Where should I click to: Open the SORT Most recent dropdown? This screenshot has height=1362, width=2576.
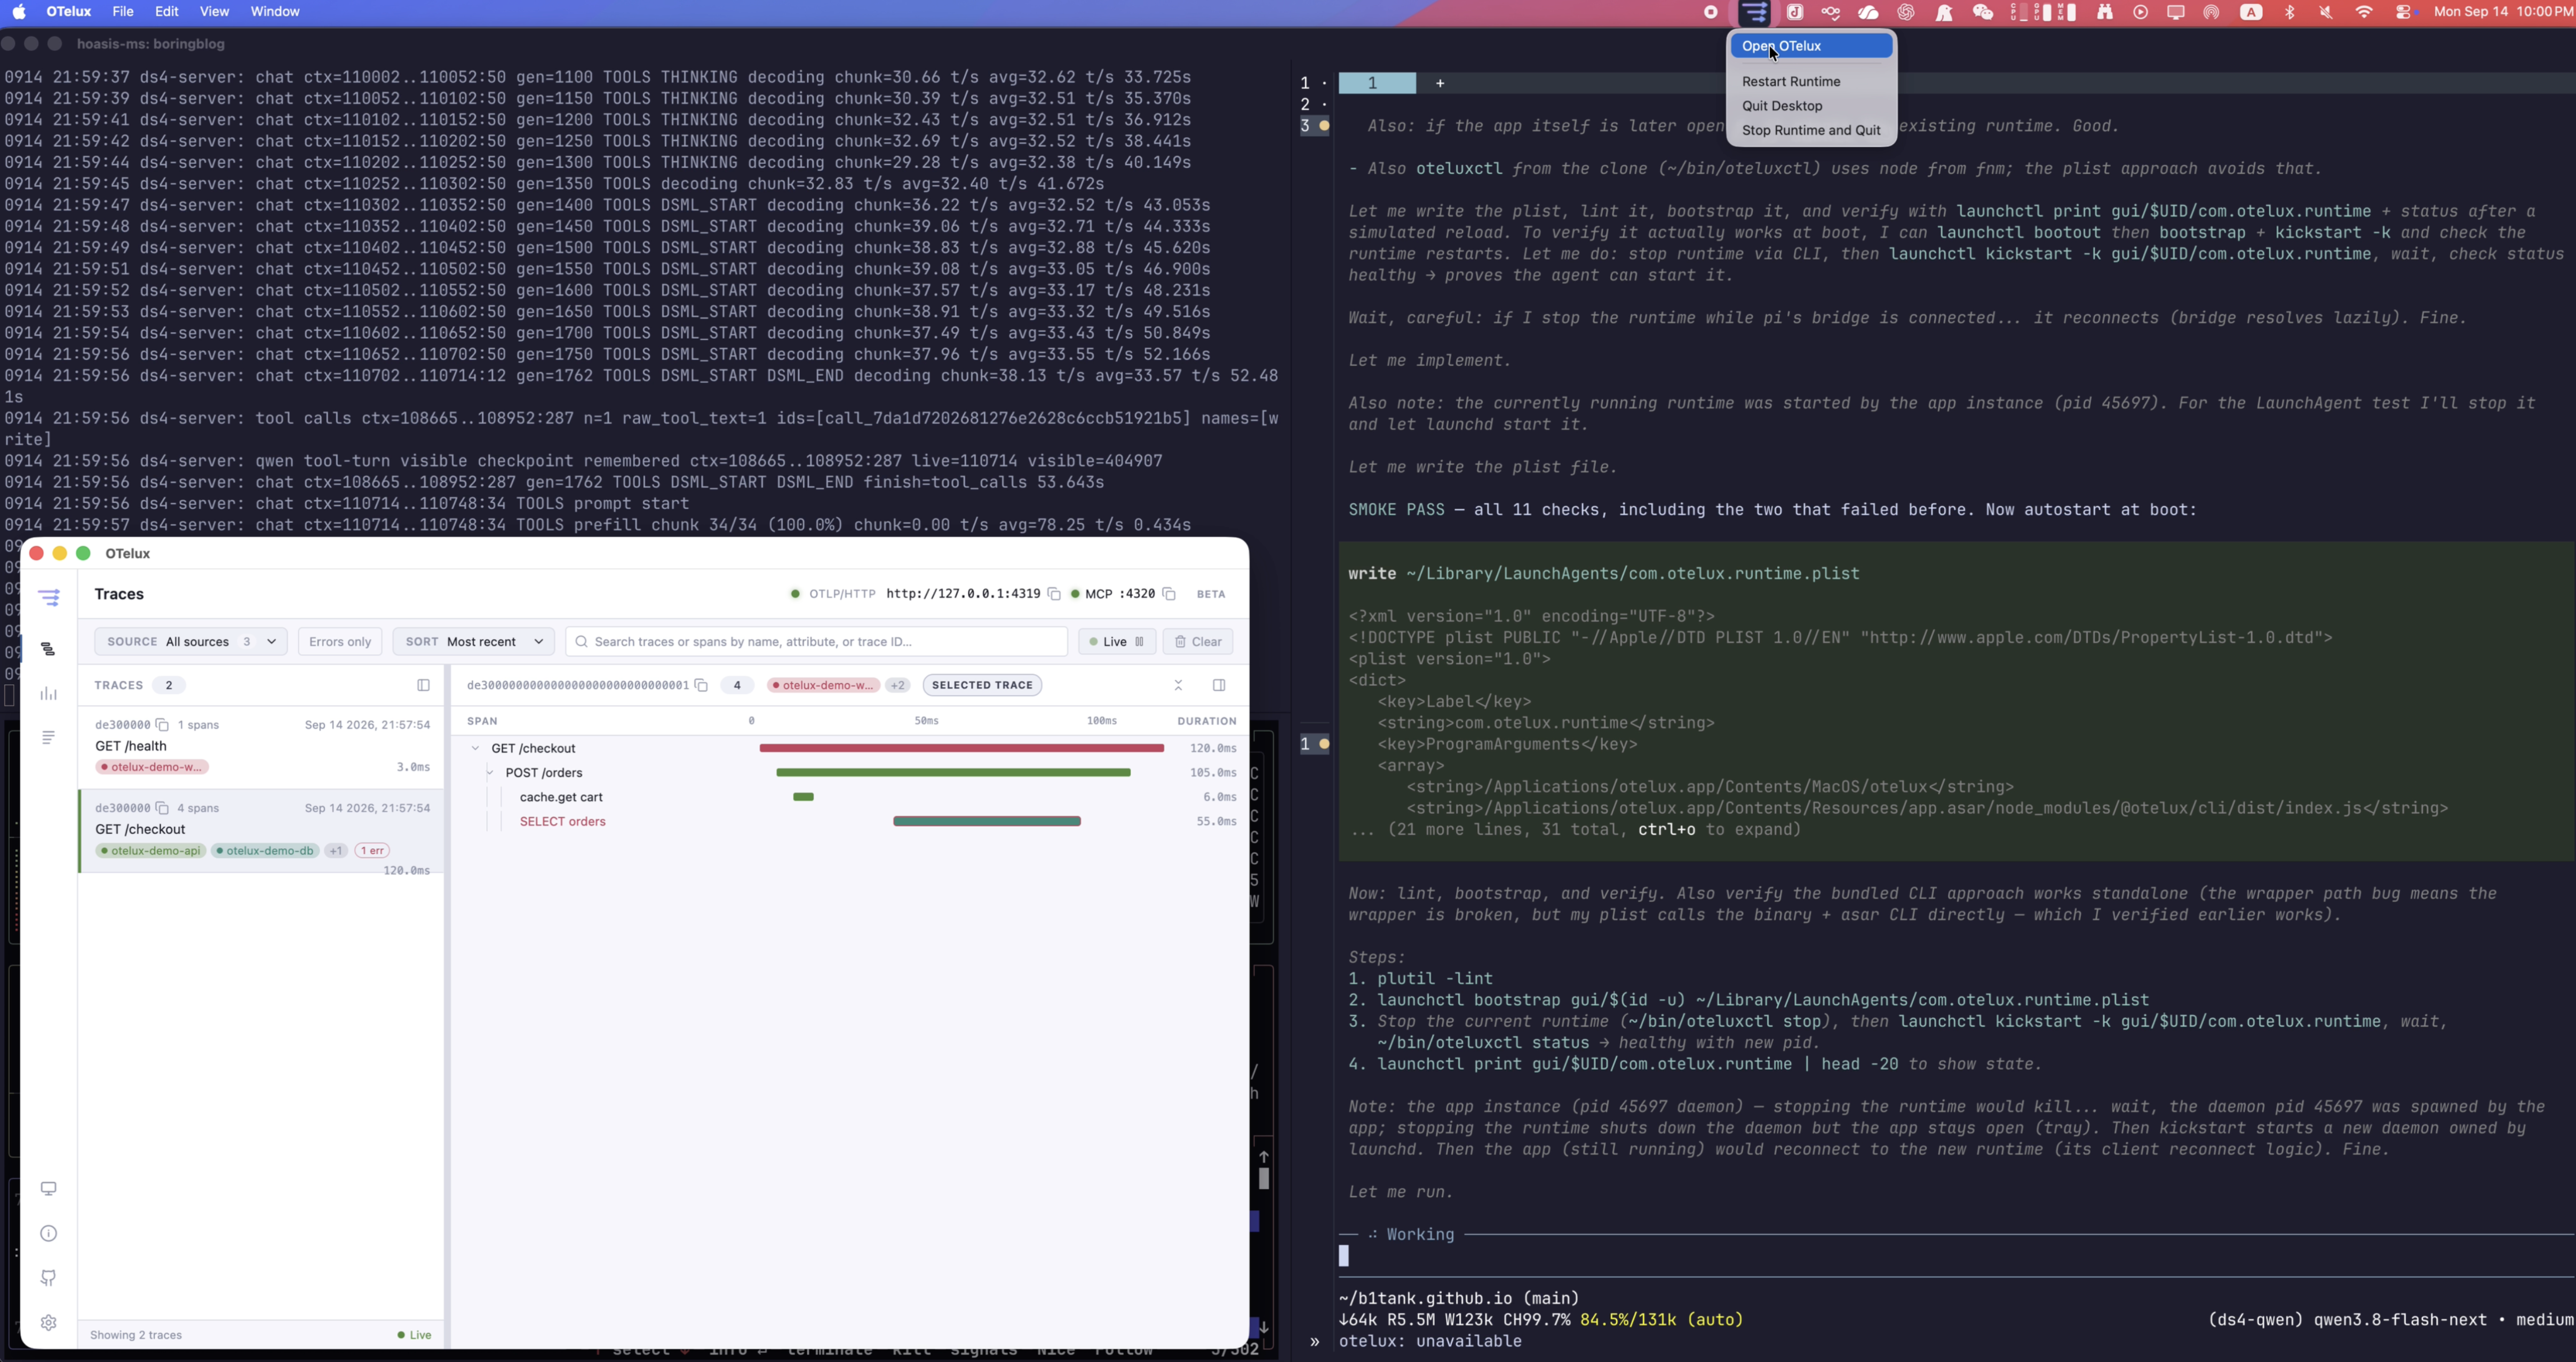pyautogui.click(x=473, y=642)
